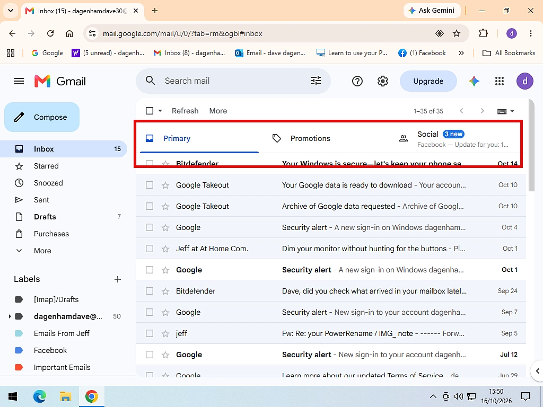Show hidden system tray icons
This screenshot has width=543, height=407.
point(433,396)
